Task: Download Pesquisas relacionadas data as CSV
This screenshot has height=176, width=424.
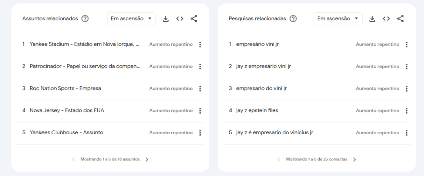Action: 372,19
